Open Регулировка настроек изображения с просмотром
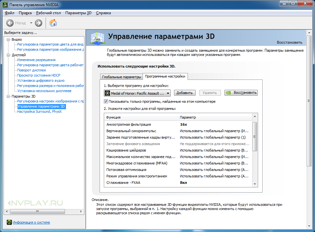This screenshot has width=315, height=232. click(50, 101)
